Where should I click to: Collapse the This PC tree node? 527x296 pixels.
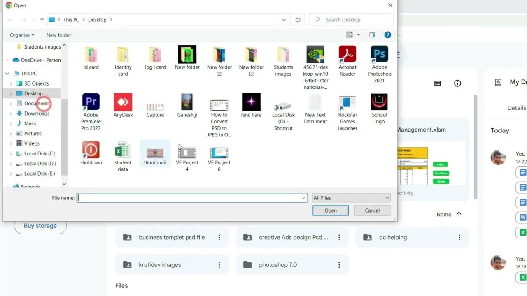7,74
